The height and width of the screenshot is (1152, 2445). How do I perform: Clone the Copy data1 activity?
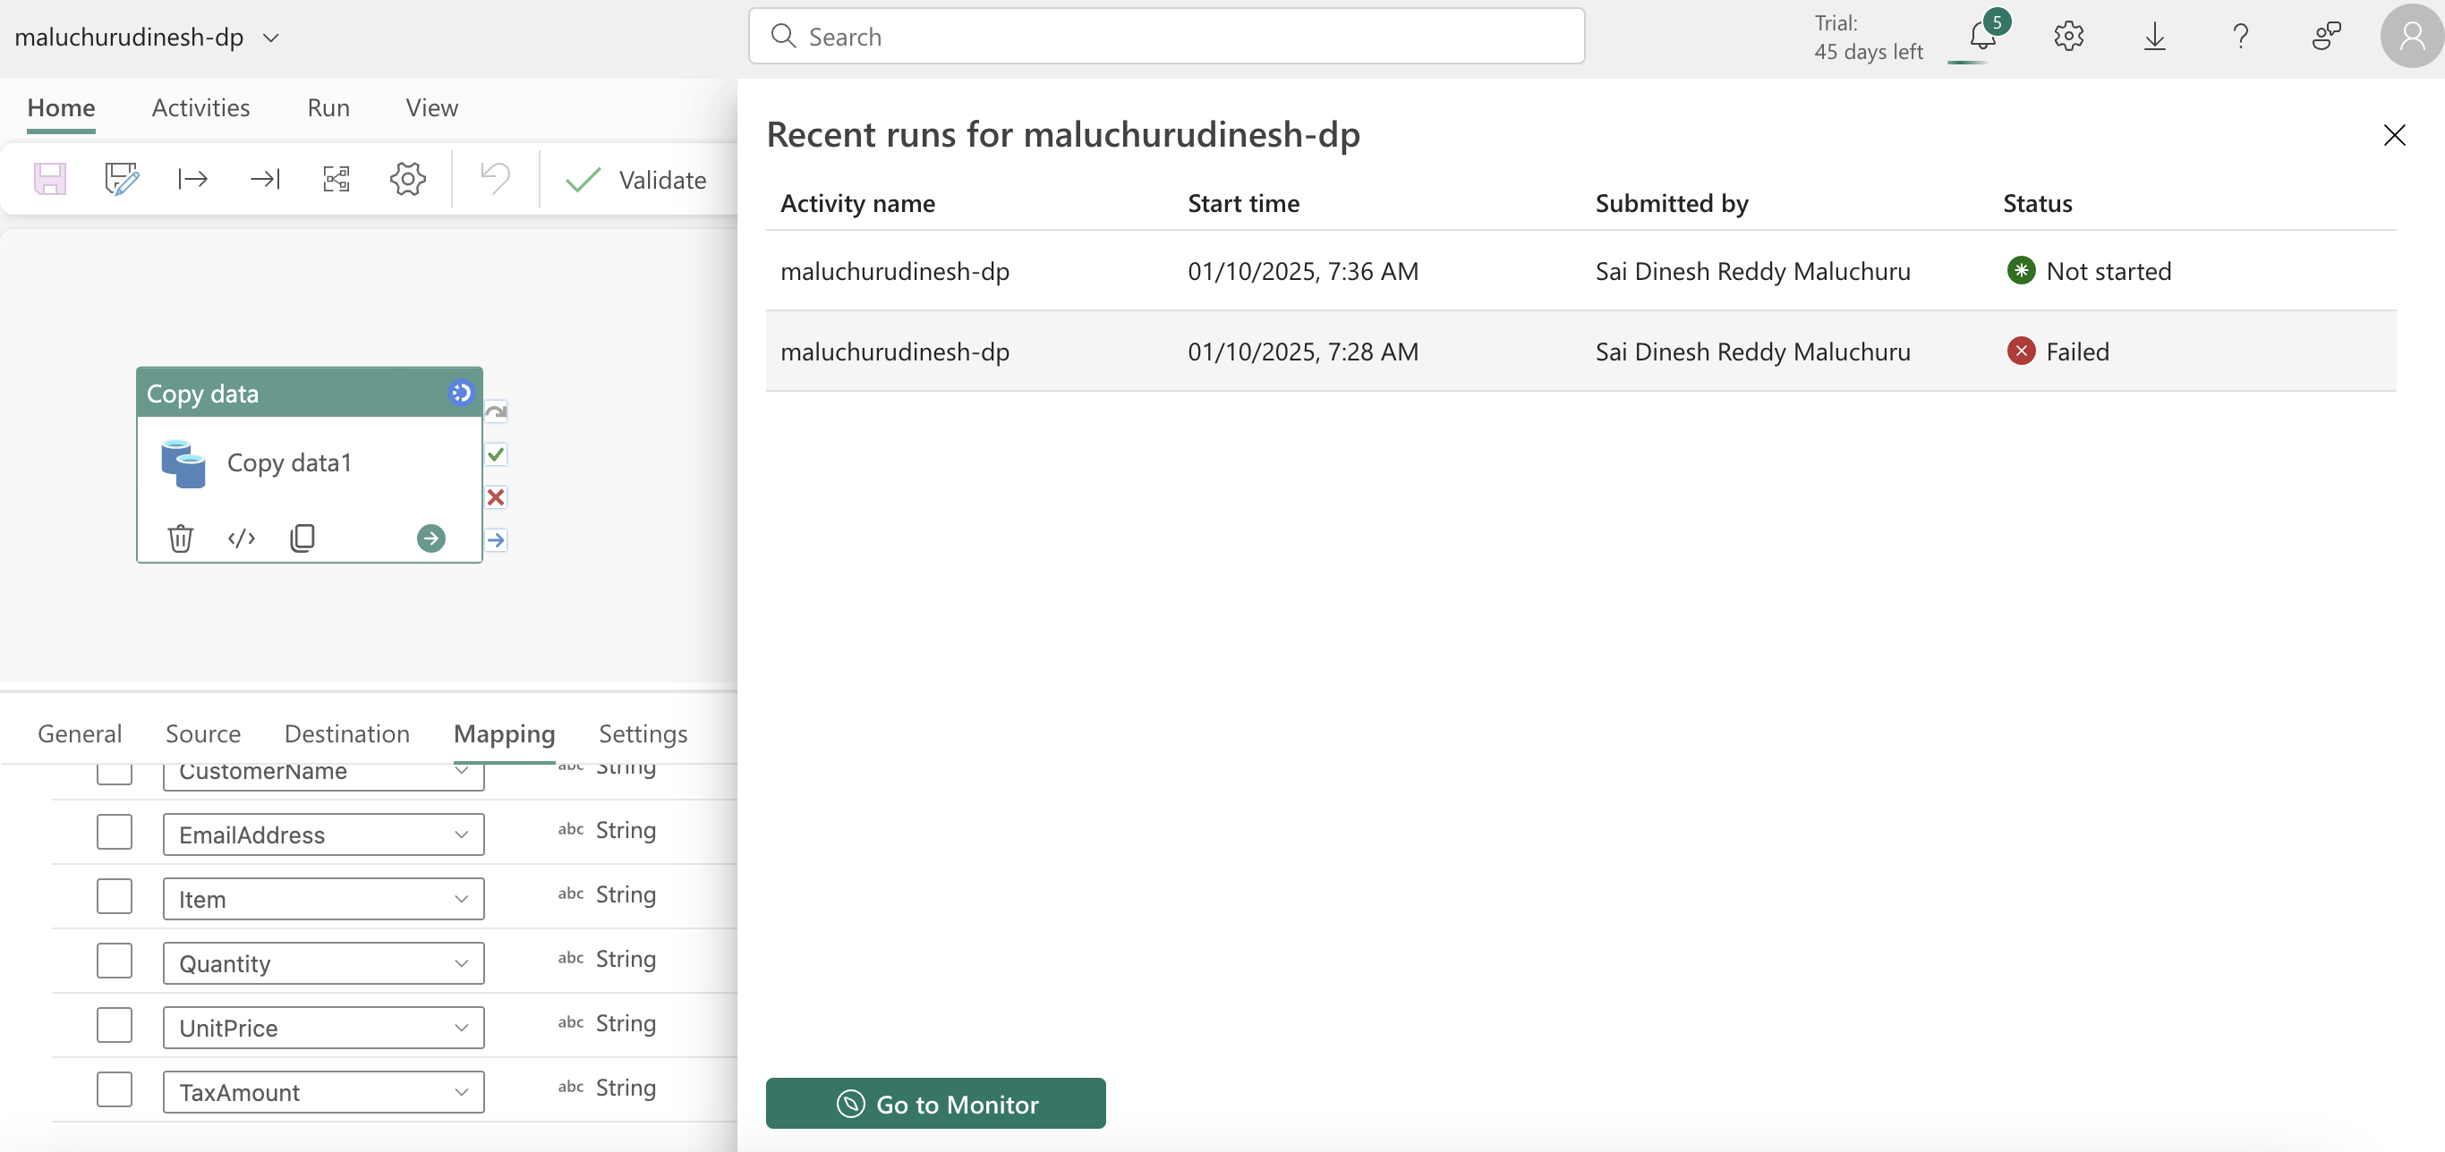302,538
